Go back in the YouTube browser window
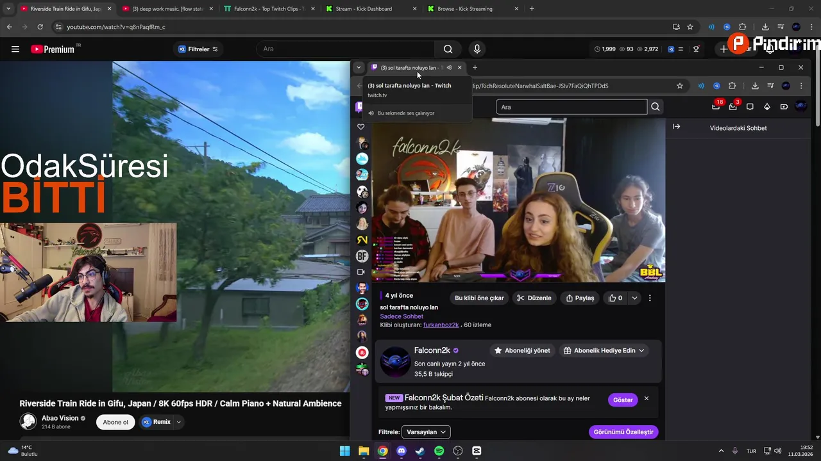The width and height of the screenshot is (821, 461). [x=9, y=27]
